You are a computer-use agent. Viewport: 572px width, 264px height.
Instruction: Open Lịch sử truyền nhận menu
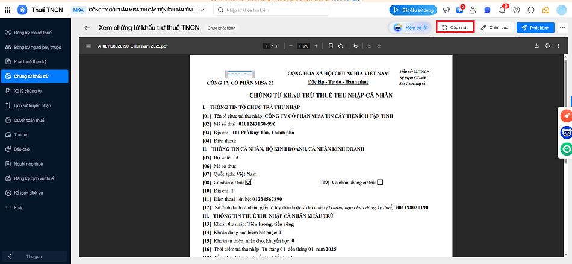coord(34,105)
